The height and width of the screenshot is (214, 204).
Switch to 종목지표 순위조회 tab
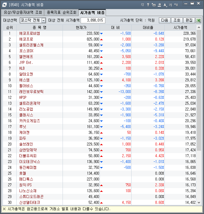point(62,13)
